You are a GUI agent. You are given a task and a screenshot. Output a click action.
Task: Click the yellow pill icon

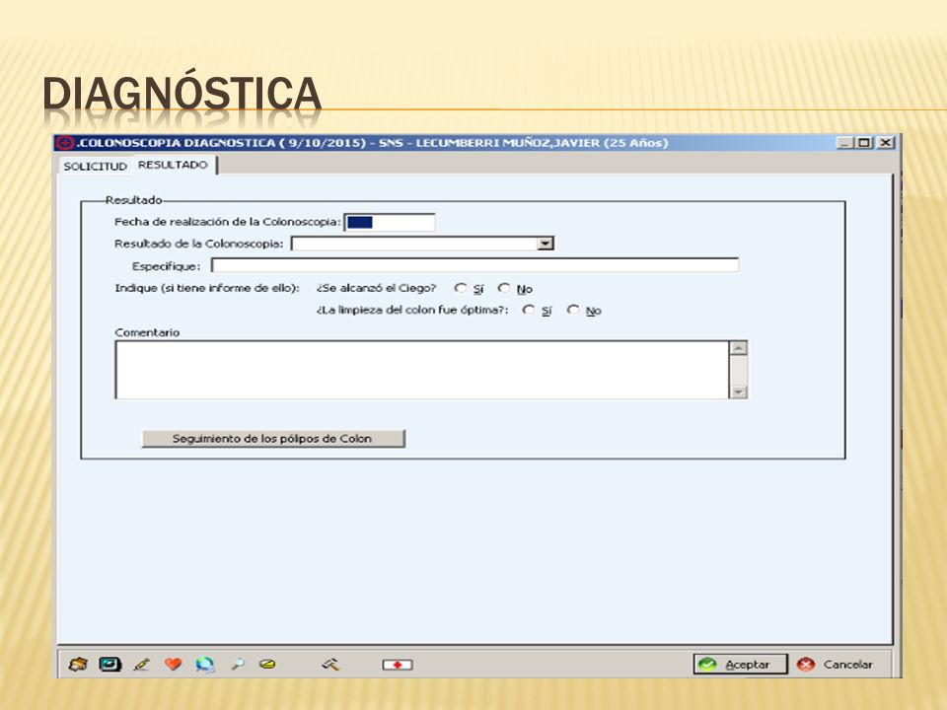(267, 664)
